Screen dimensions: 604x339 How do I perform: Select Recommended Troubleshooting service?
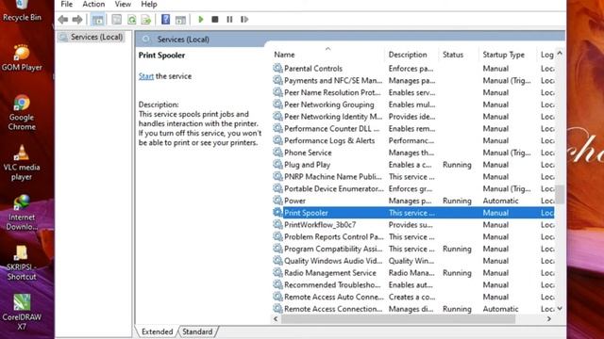click(332, 284)
